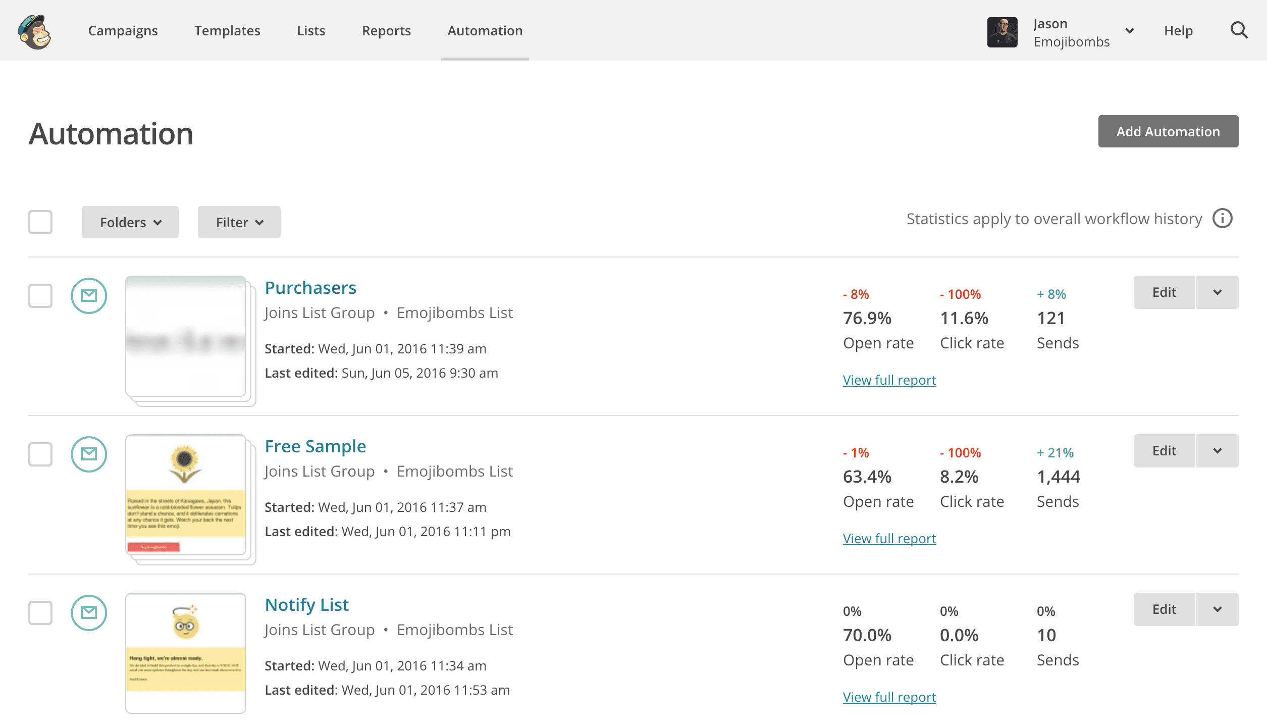
Task: Open the Folders dropdown
Action: pyautogui.click(x=130, y=222)
